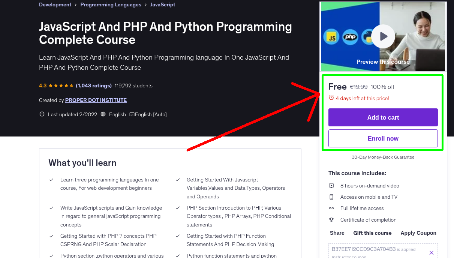Remove the applied instructor coupon

[x=432, y=252]
